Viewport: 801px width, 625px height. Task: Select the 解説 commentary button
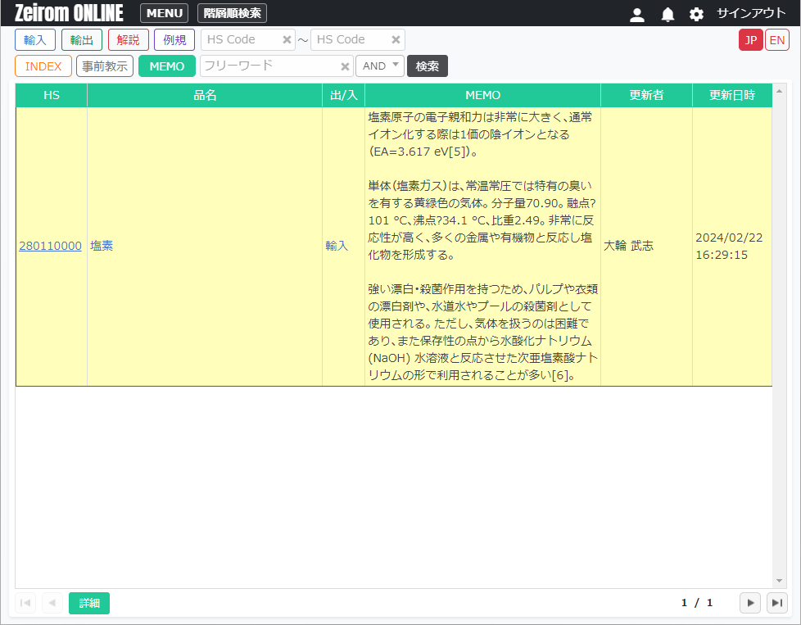point(128,39)
